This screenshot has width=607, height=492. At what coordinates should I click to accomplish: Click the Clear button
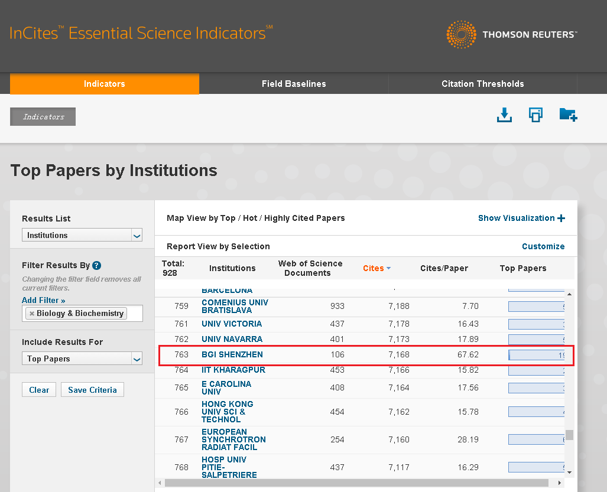(x=39, y=390)
